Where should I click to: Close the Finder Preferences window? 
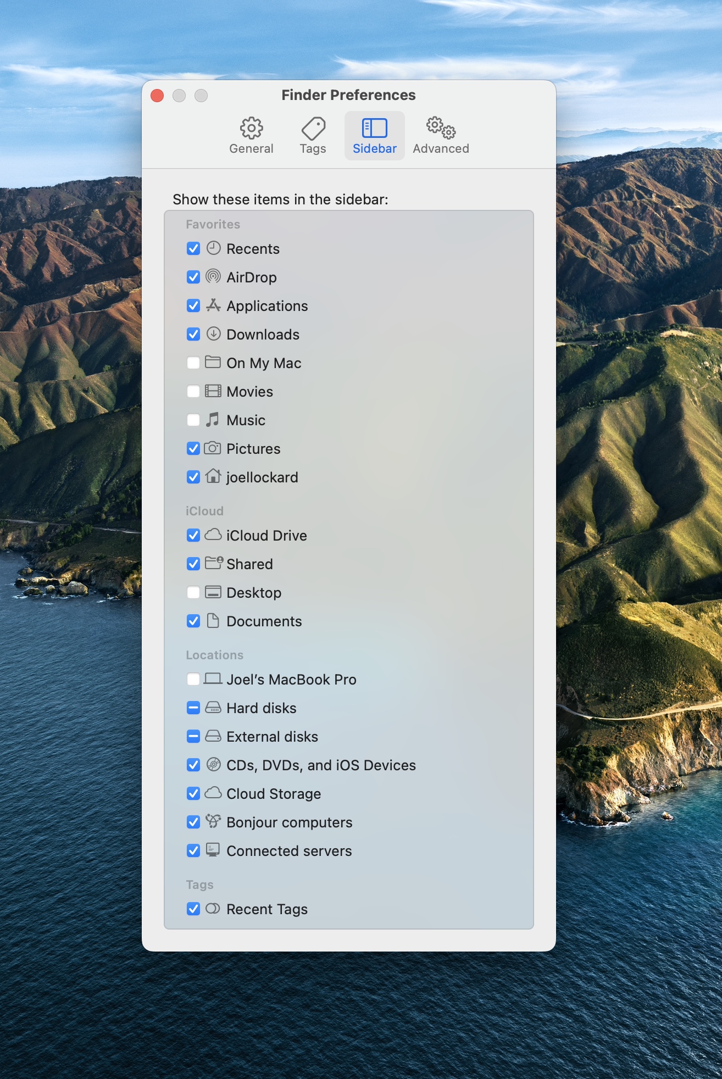point(157,96)
